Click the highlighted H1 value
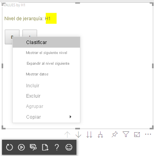This screenshot has height=156, width=154. pos(48,19)
